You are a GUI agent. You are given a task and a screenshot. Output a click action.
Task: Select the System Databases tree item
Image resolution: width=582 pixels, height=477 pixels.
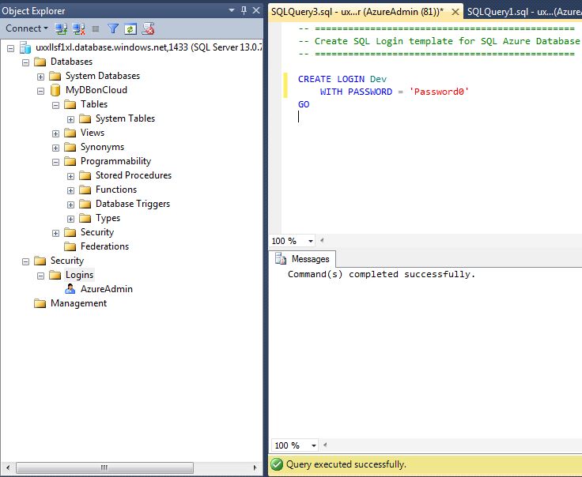103,76
